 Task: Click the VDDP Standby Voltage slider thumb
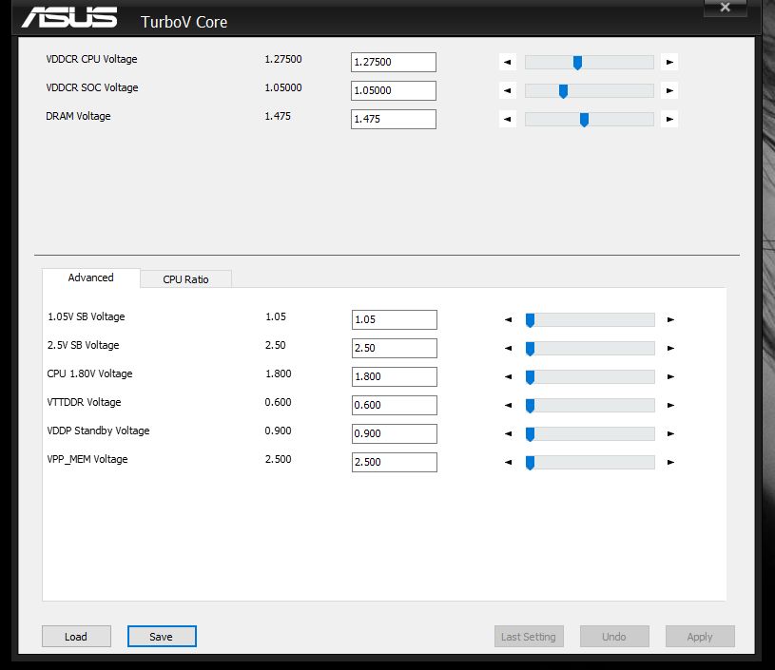[x=530, y=434]
